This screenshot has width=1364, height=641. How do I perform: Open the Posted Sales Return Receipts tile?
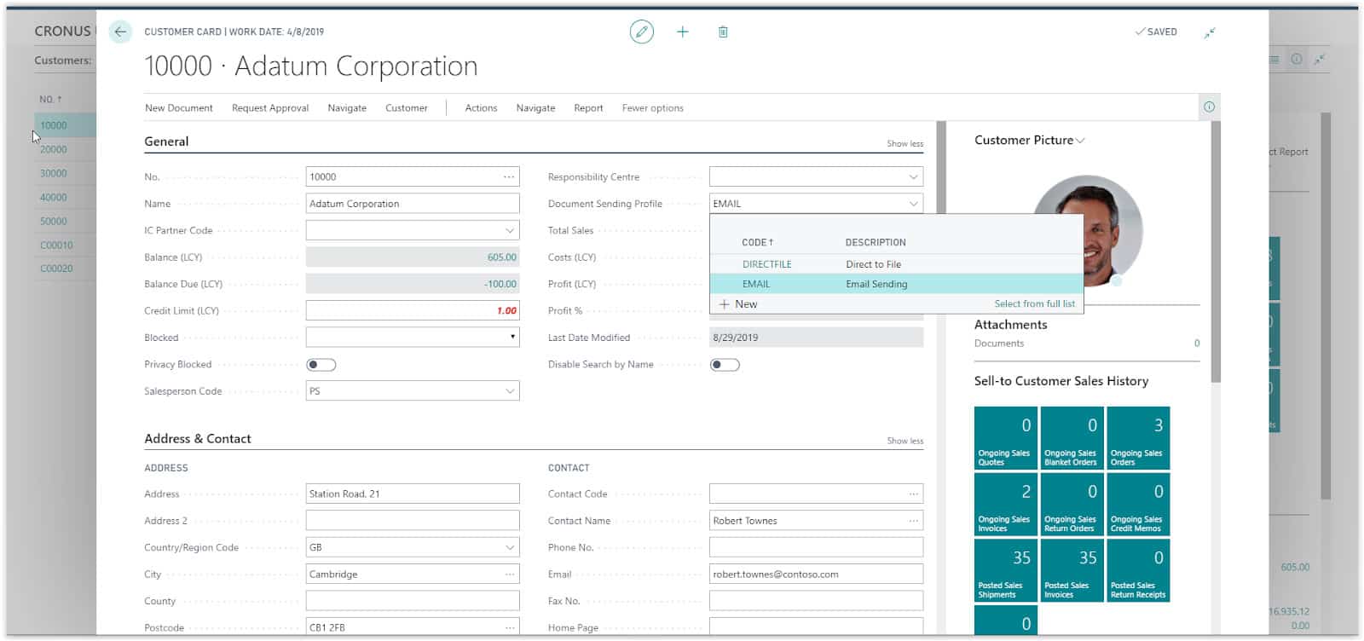tap(1138, 570)
